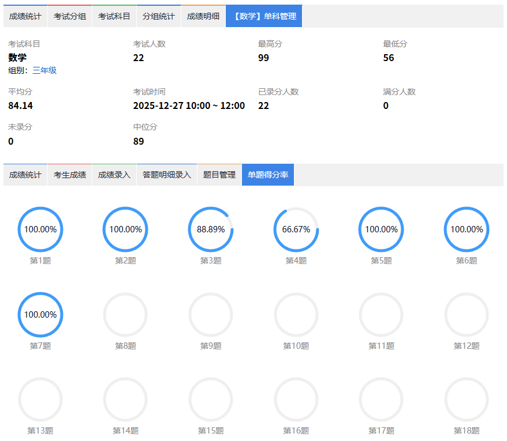The image size is (507, 441).
Task: Open the 答题明细录入 sub-tab
Action: pos(167,175)
